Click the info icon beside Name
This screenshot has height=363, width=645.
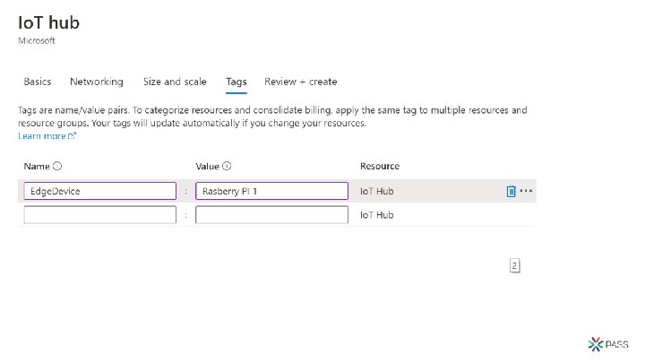(x=57, y=167)
